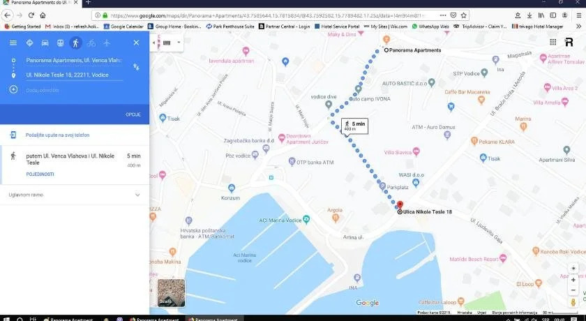The width and height of the screenshot is (586, 321).
Task: Select public transit travel mode
Action: 60,43
